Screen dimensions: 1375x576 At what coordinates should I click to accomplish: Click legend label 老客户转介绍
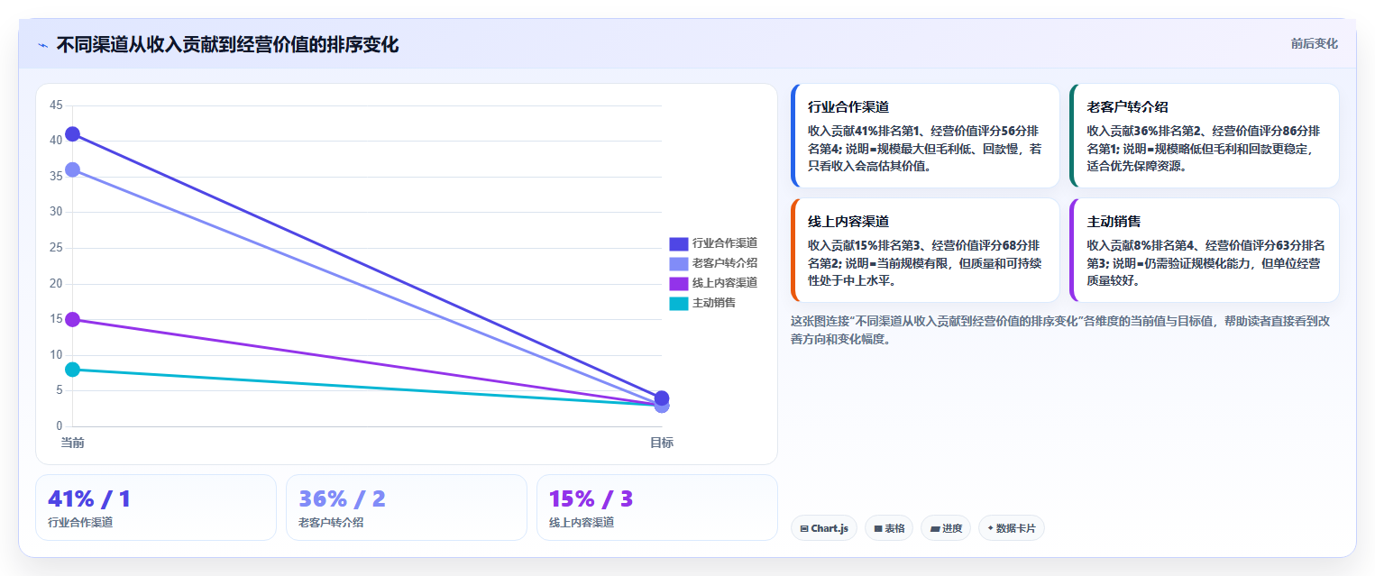pyautogui.click(x=724, y=263)
